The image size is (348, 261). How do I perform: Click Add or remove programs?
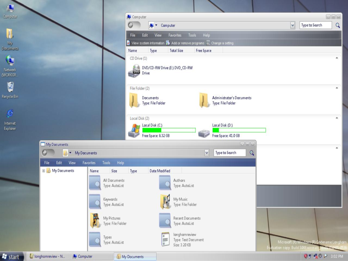click(185, 43)
